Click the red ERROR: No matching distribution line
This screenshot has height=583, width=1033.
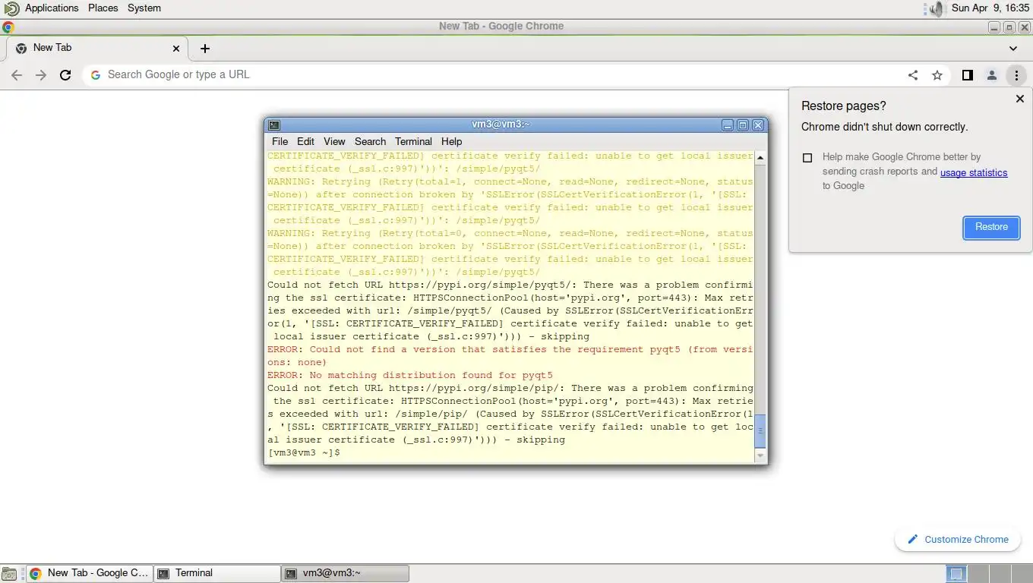[410, 375]
